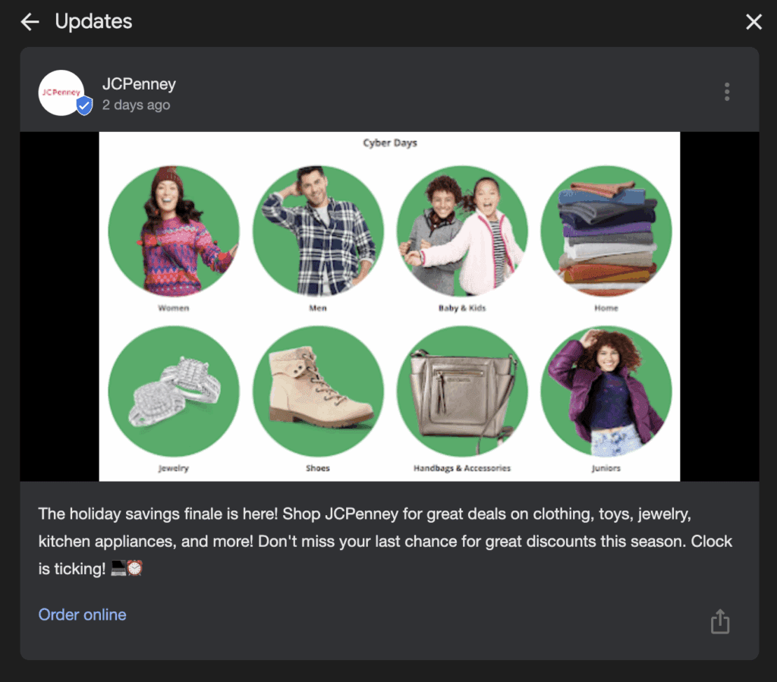This screenshot has width=777, height=682.
Task: Select the Shoes category circle
Action: (x=318, y=391)
